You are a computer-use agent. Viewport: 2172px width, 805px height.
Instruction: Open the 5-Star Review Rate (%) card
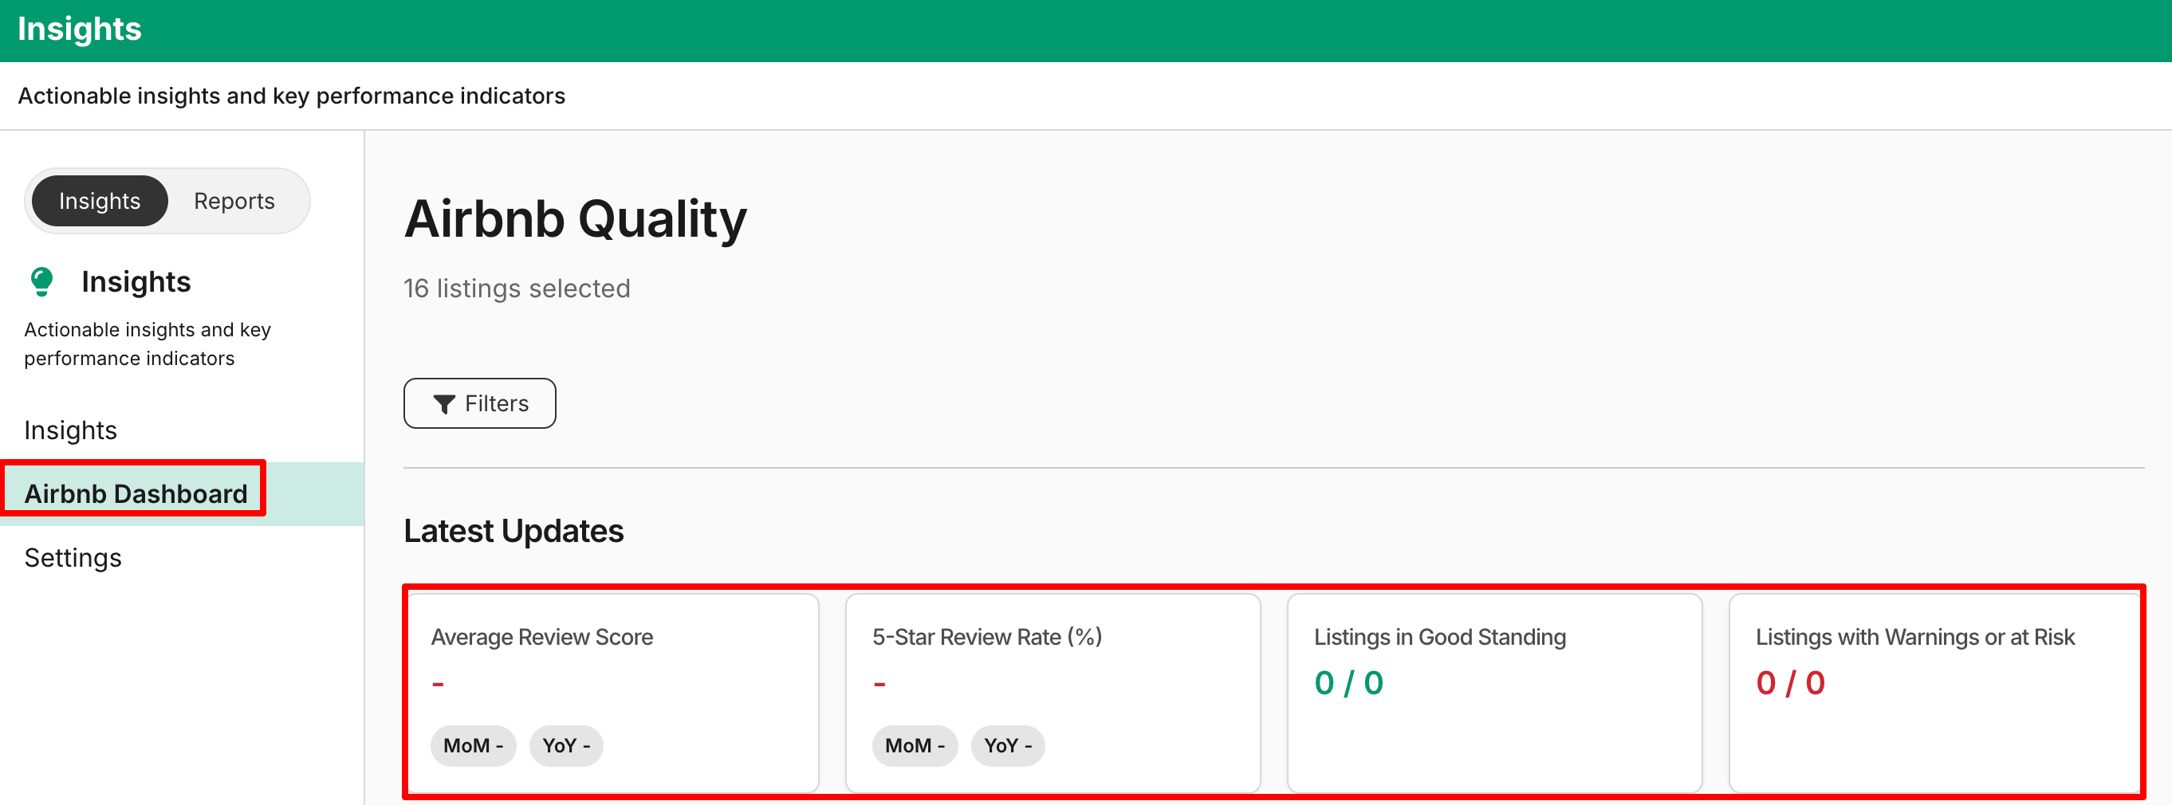[x=1053, y=693]
